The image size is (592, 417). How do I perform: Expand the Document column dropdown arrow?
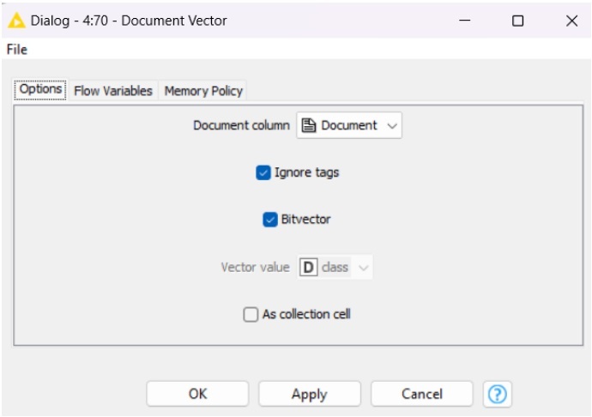tap(392, 126)
